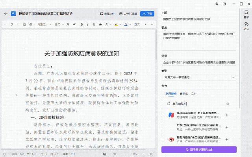Viewport: 252px width, 157px height.
Task: Click the status bar layout icon
Action: click(x=4, y=154)
